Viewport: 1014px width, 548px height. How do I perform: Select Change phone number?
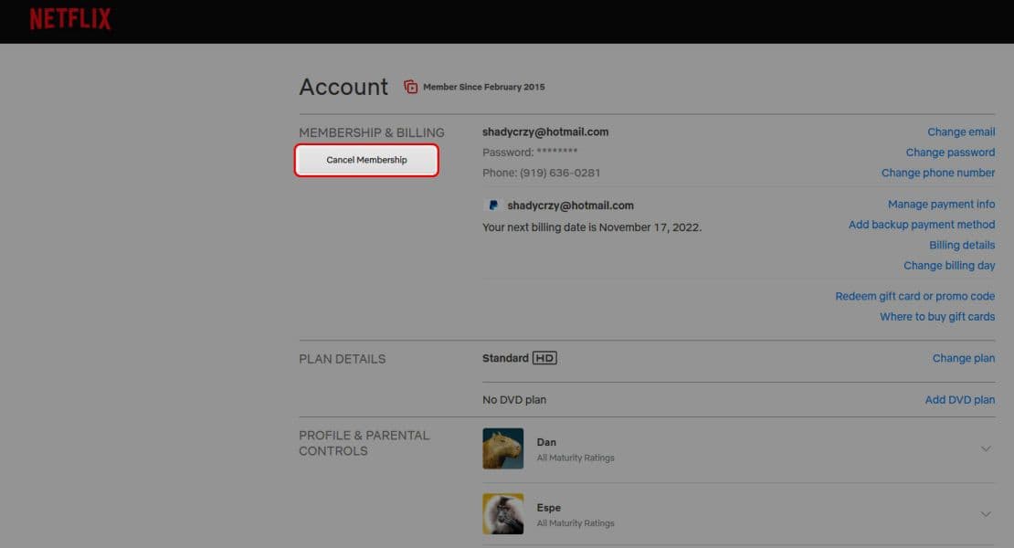pyautogui.click(x=938, y=172)
